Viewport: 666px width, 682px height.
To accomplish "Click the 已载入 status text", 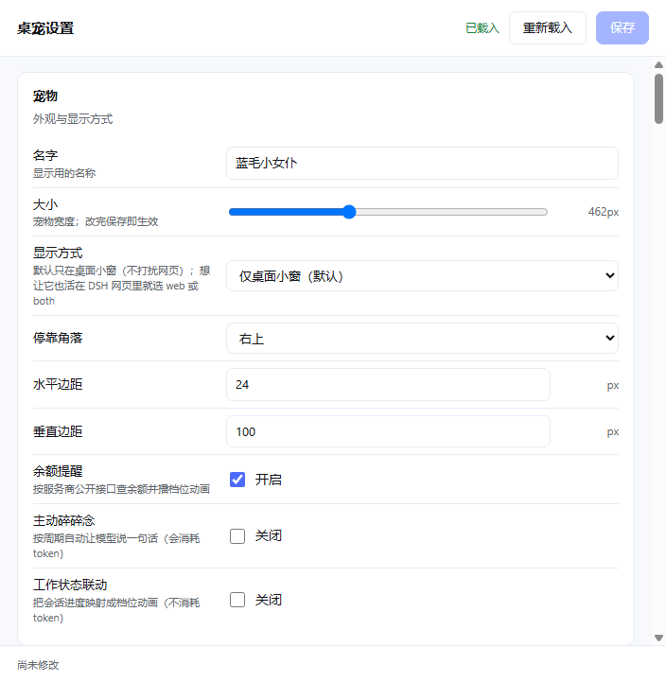I will pyautogui.click(x=482, y=27).
